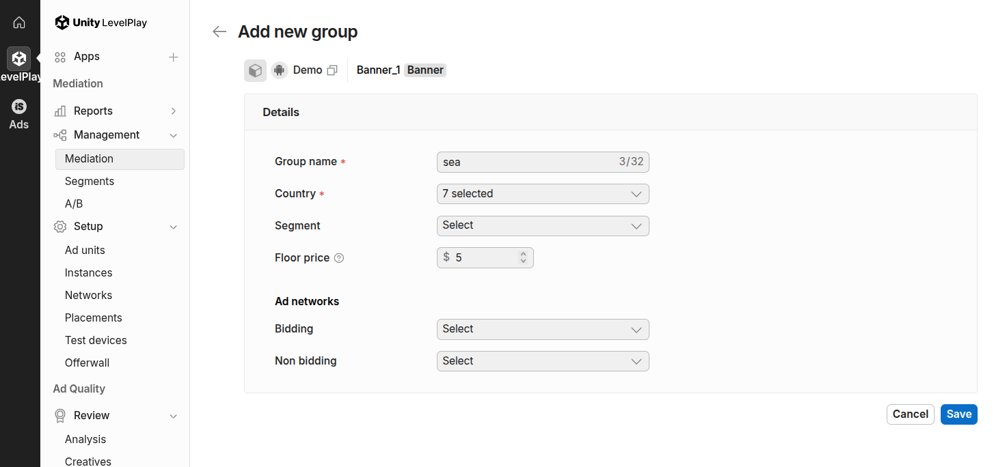Click the Unity LevelPlay logo
This screenshot has height=467, width=994.
pos(101,23)
